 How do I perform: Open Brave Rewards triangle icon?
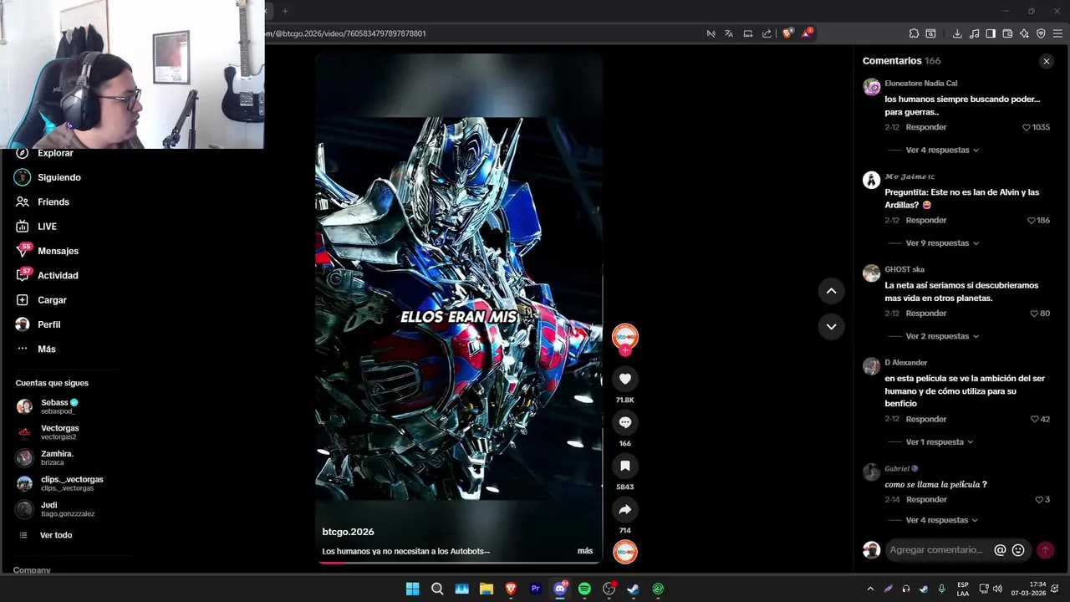[806, 33]
